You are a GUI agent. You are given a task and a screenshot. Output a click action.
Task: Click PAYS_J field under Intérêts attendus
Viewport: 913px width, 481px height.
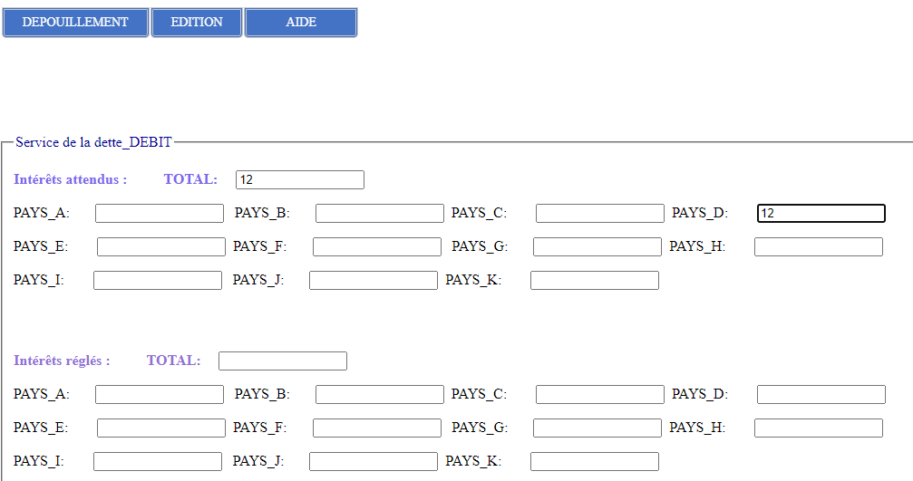(x=373, y=281)
